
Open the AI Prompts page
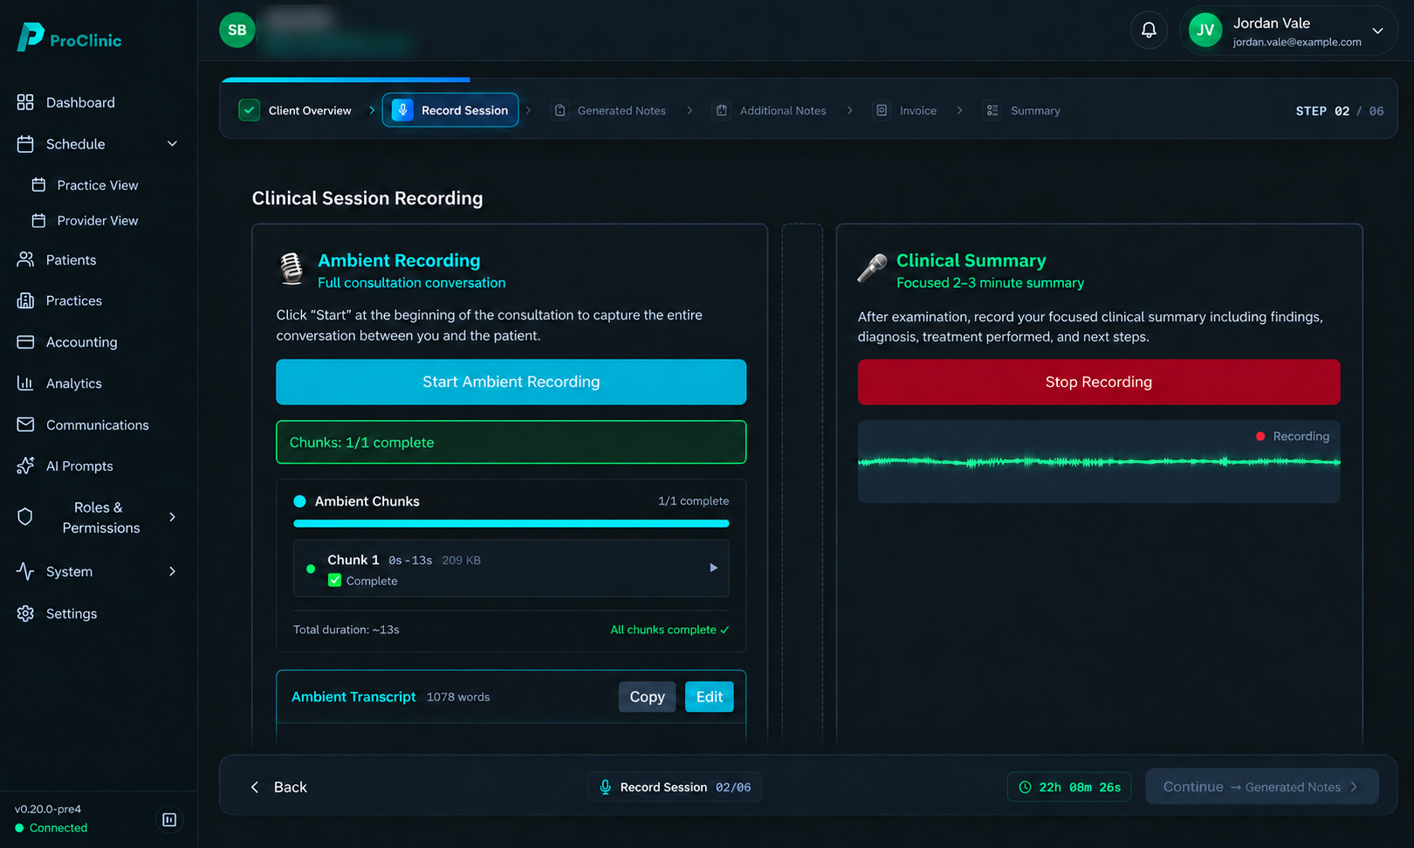[79, 466]
